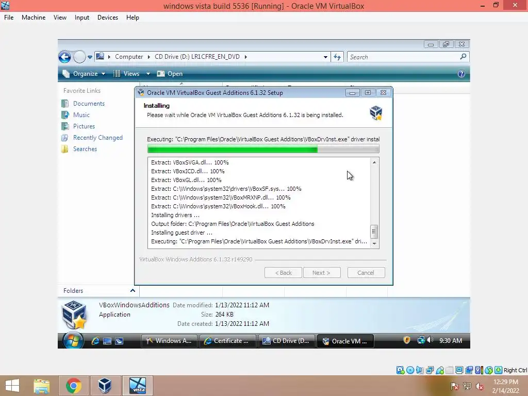This screenshot has height=396, width=528.
Task: Click the Explorer forward arrow button
Action: tap(79, 57)
